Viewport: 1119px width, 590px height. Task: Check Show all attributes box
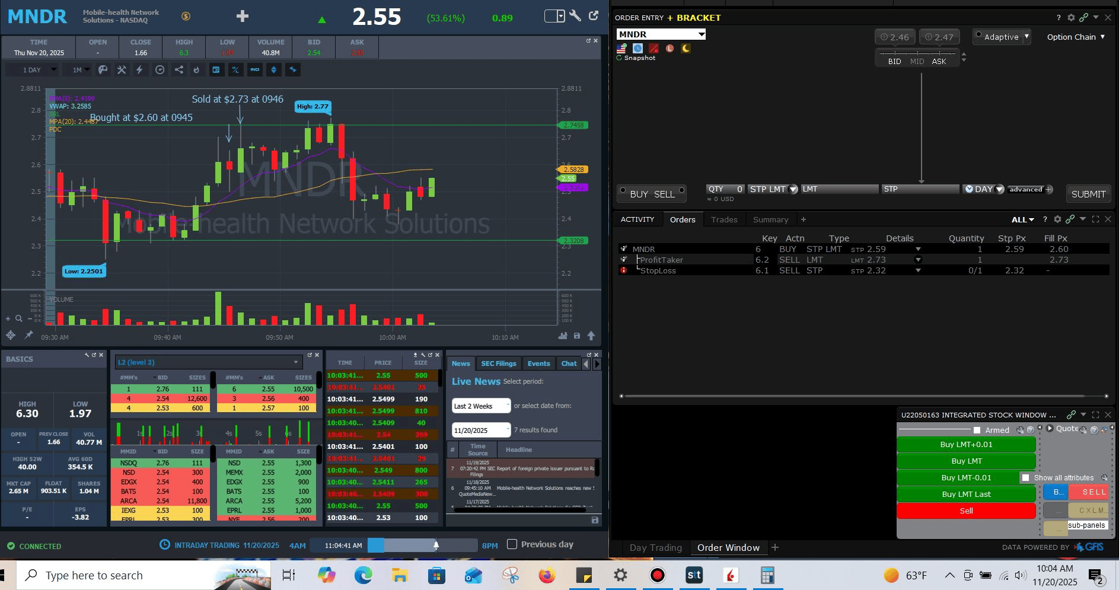[1025, 478]
